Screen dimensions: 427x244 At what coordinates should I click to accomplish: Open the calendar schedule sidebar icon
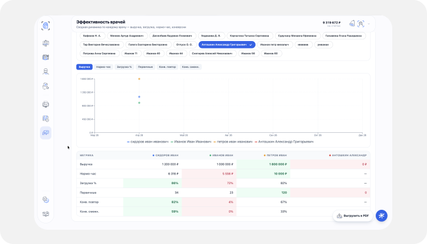coord(46,119)
